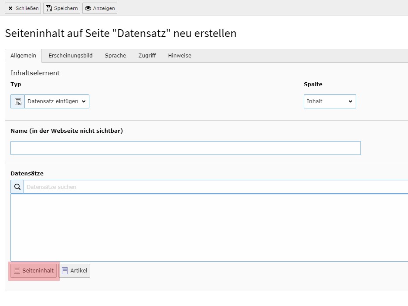Focus the Name text input field

(185, 148)
